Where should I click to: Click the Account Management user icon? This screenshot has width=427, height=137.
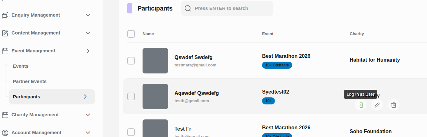pyautogui.click(x=5, y=133)
